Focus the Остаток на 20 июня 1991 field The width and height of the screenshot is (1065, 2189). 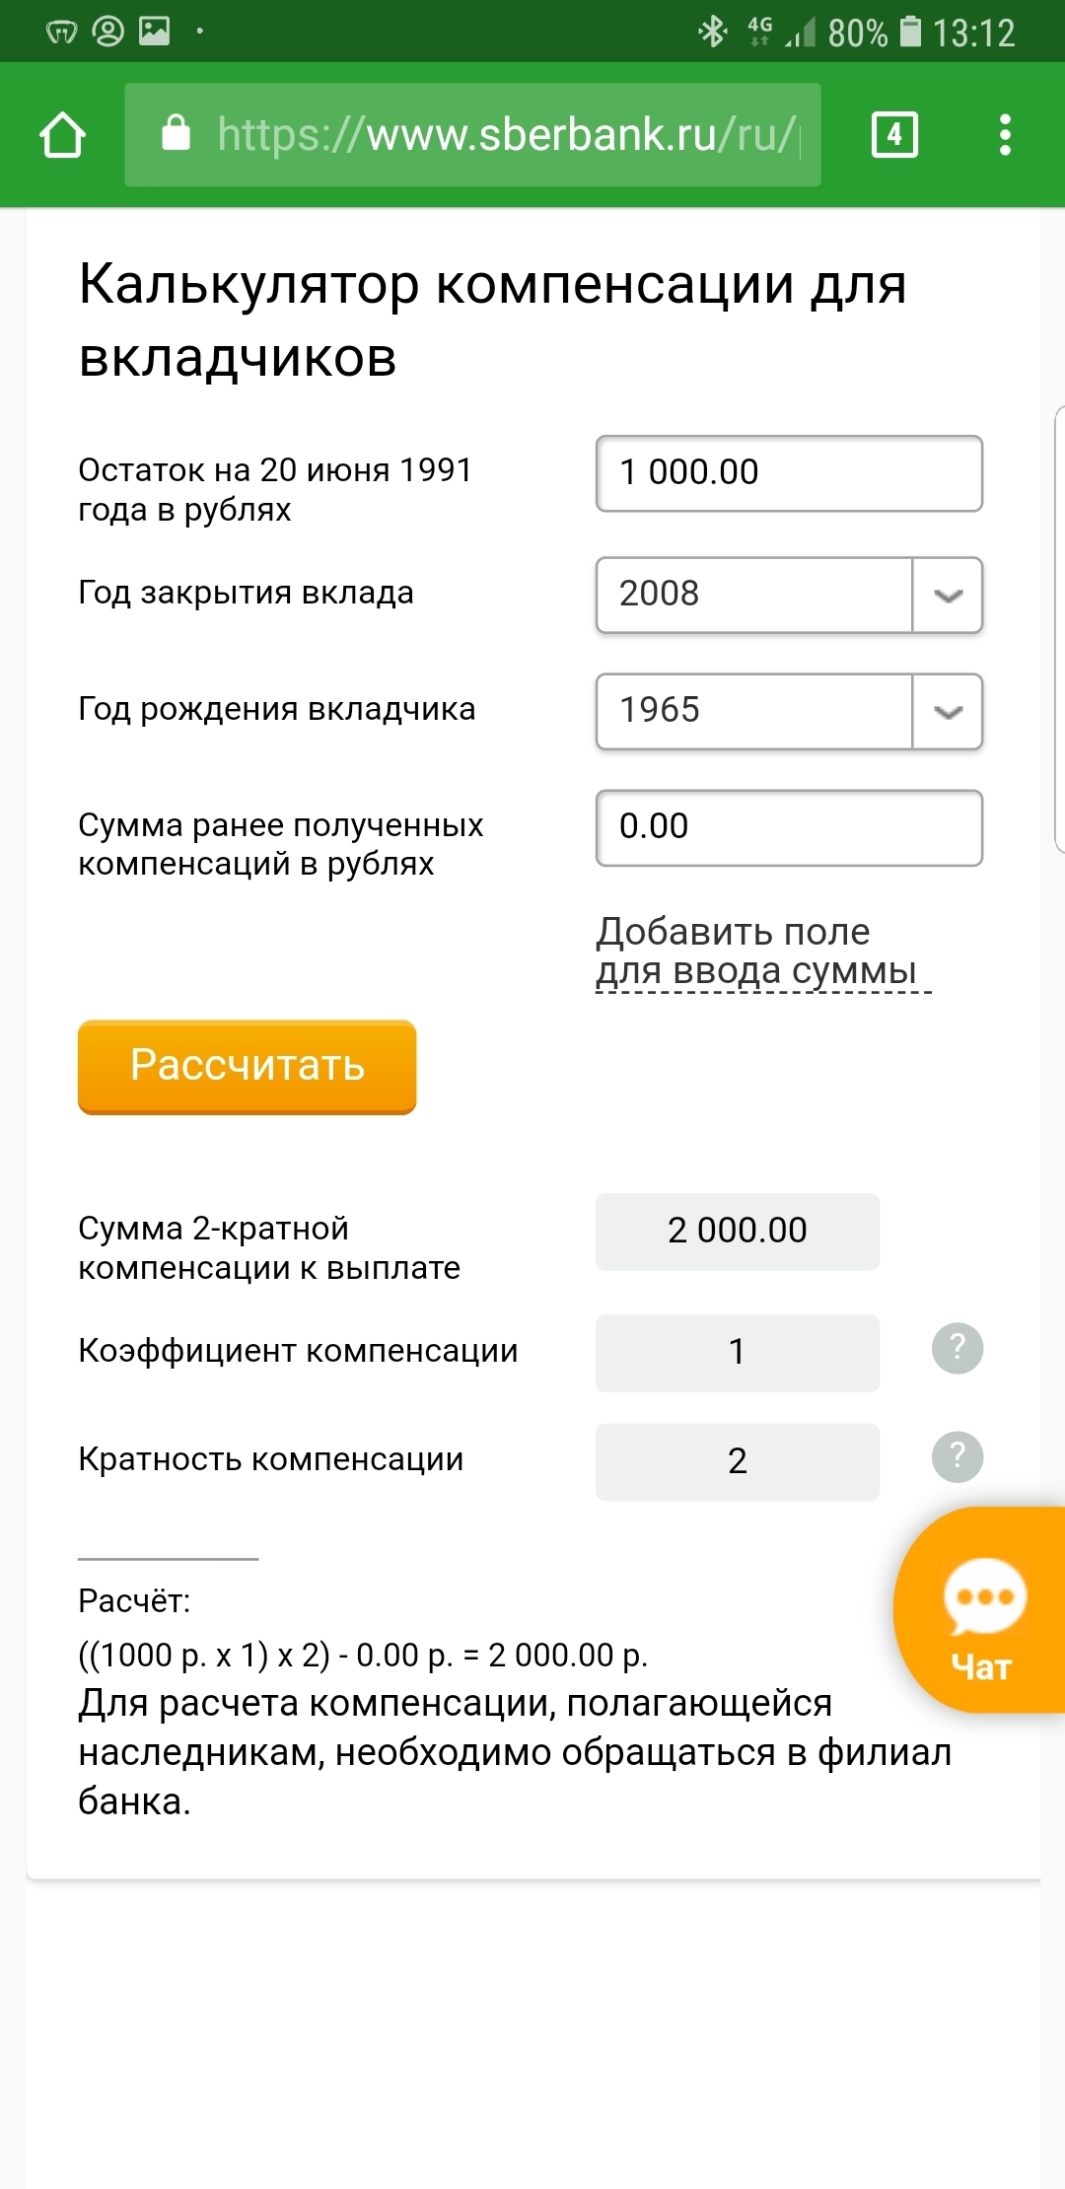click(789, 473)
